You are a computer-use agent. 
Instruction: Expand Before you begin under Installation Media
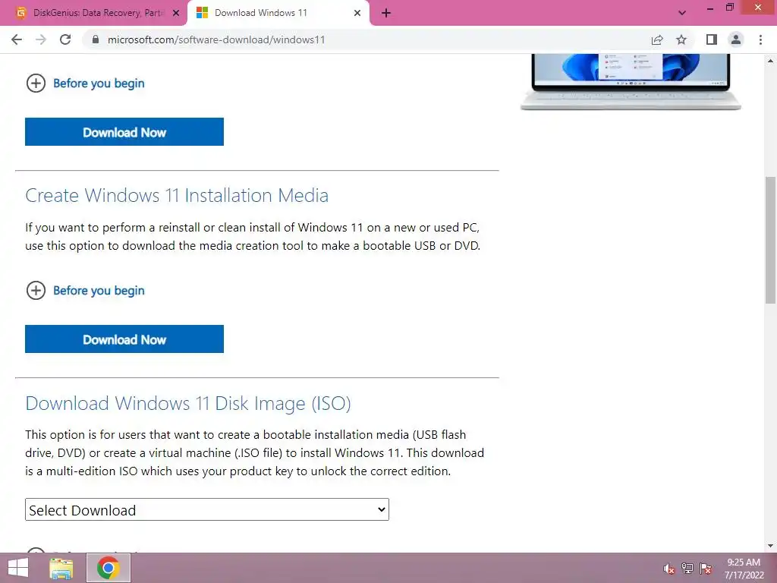click(85, 291)
